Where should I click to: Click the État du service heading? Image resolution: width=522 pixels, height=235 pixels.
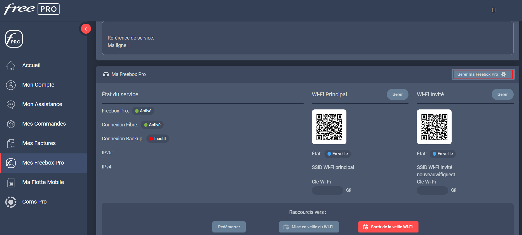[x=120, y=94]
